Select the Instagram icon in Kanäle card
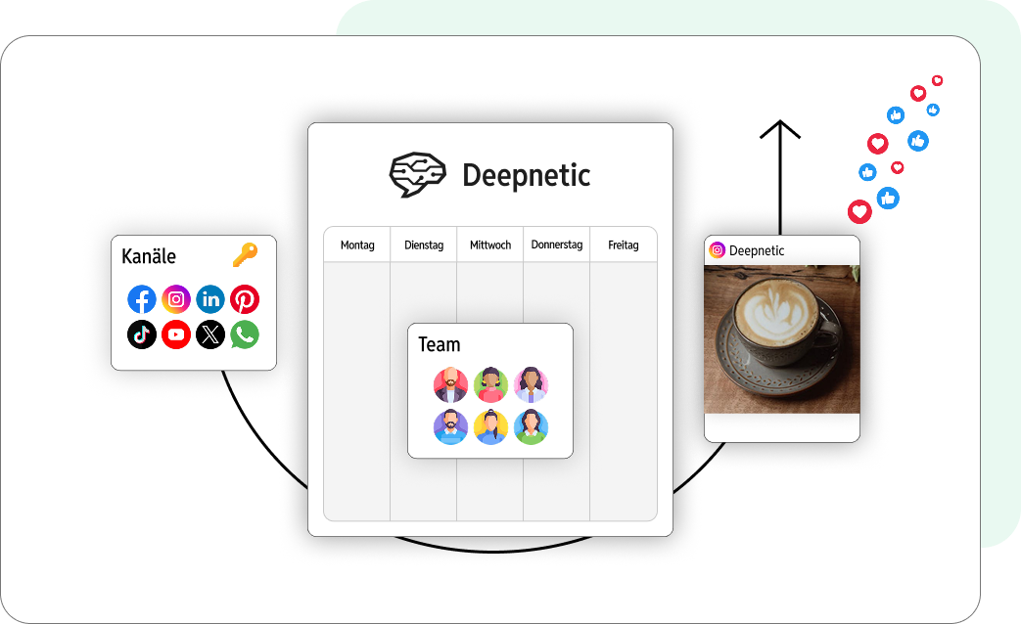 (x=176, y=299)
